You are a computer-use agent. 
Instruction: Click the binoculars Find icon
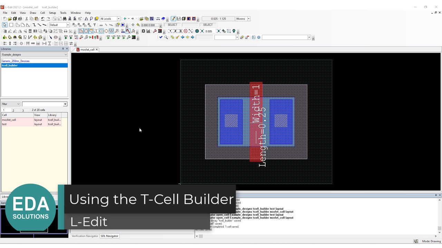[x=65, y=19]
